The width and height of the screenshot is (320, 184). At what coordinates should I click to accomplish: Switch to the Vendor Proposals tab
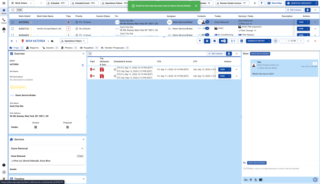115,48
